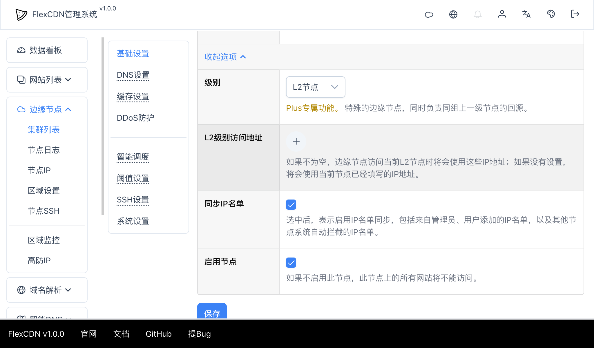
Task: Open the DDoS防护 settings tab
Action: point(135,118)
